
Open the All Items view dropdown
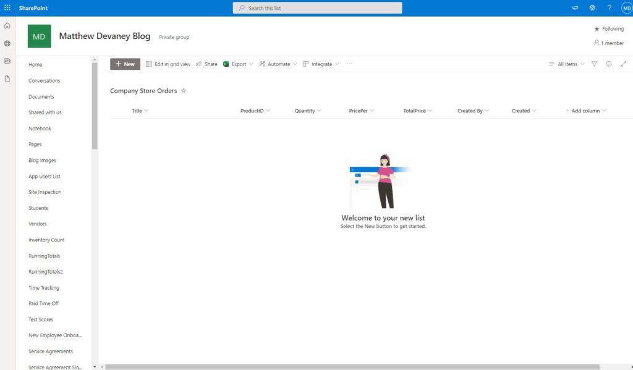pos(567,64)
